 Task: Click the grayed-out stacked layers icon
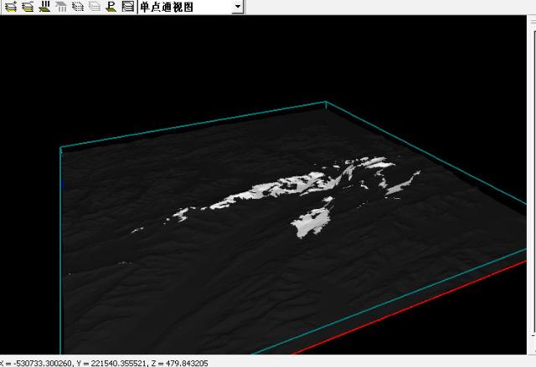95,6
